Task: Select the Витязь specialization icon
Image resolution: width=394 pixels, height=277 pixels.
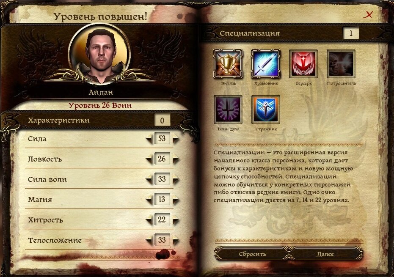Action: click(228, 64)
